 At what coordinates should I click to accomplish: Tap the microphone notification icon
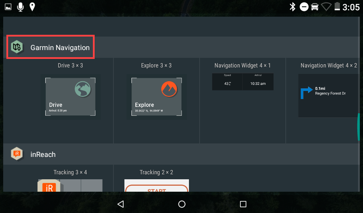(x=20, y=7)
